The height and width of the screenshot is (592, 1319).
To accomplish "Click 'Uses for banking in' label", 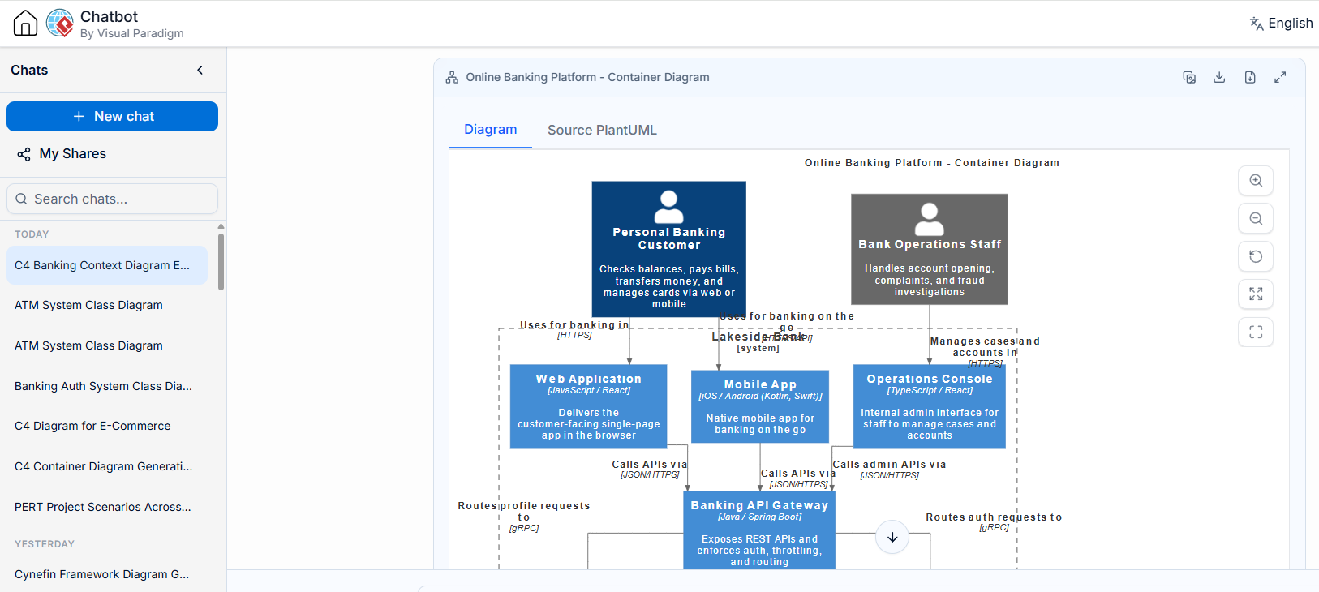I will pyautogui.click(x=574, y=325).
